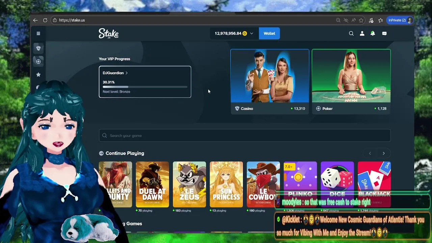Screen dimensions: 432x243
Task: Open the user account icon
Action: 362,33
